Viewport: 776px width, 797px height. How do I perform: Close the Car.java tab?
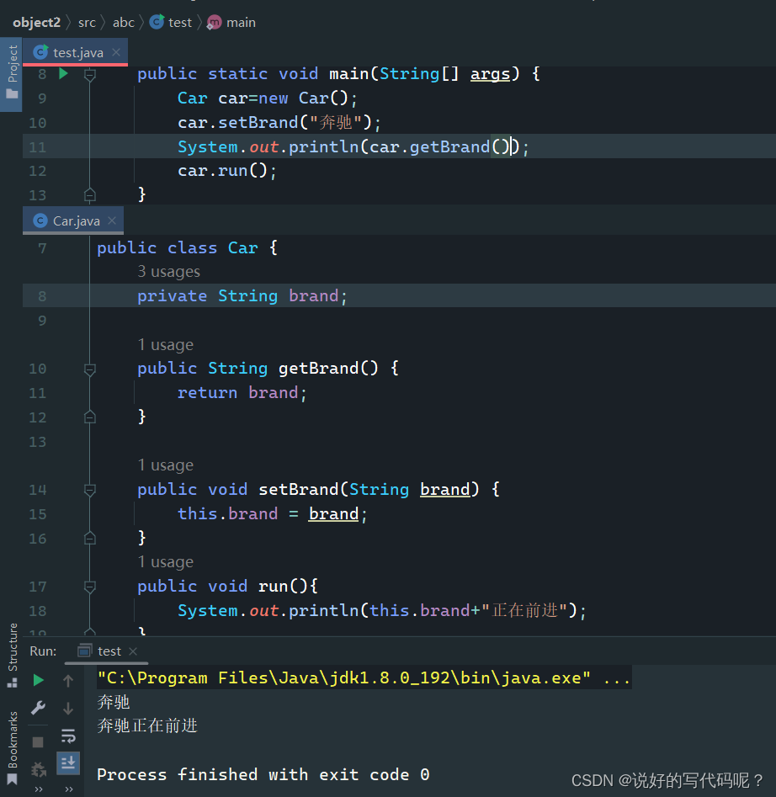coord(112,221)
